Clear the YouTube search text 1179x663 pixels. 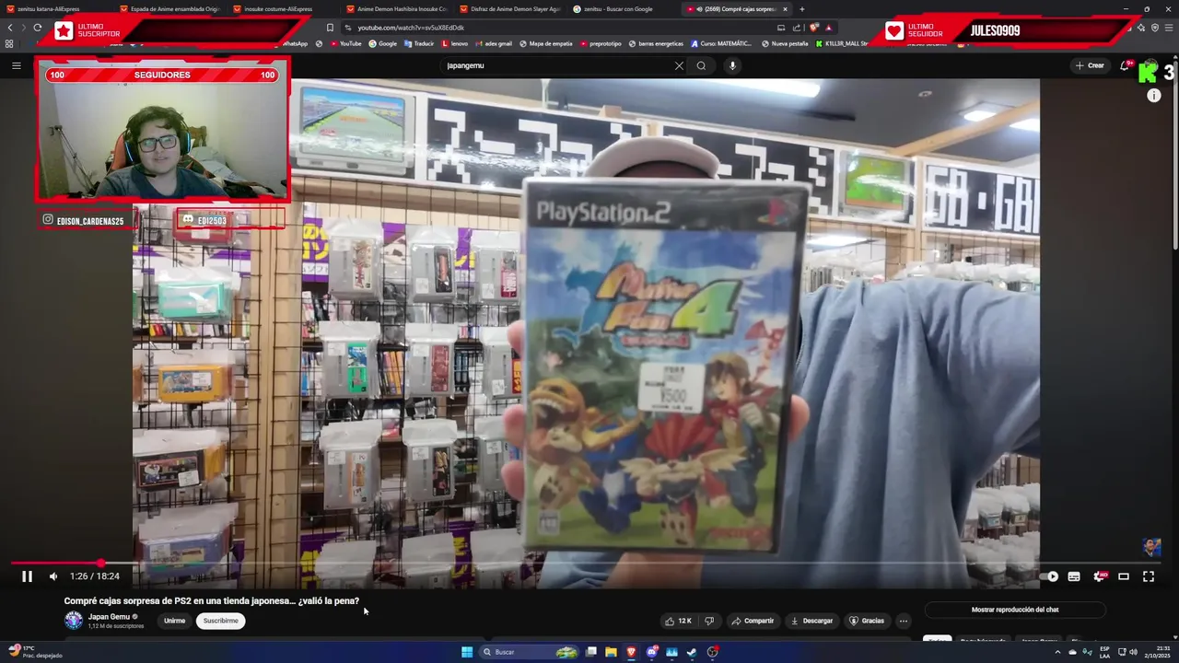tap(679, 65)
